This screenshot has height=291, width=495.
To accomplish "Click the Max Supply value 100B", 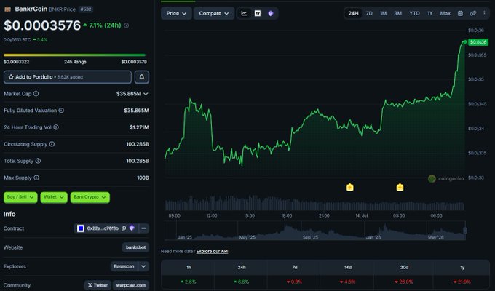I will (143, 178).
